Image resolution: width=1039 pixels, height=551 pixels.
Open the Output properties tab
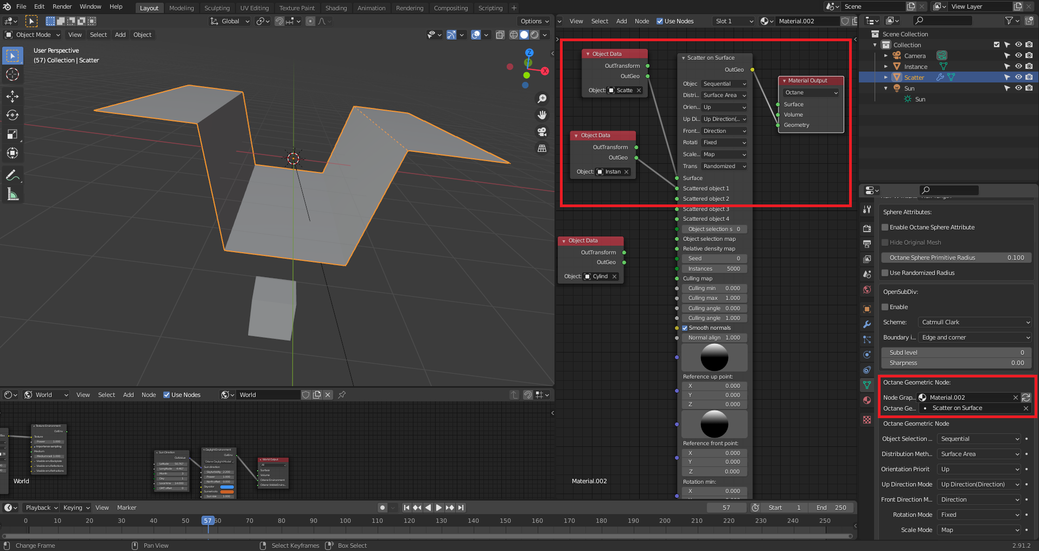point(867,244)
